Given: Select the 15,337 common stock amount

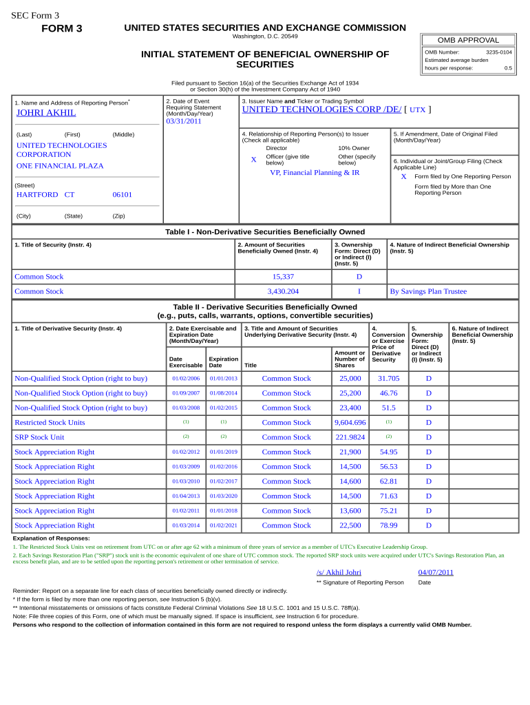Looking at the screenshot, I should click(283, 277).
